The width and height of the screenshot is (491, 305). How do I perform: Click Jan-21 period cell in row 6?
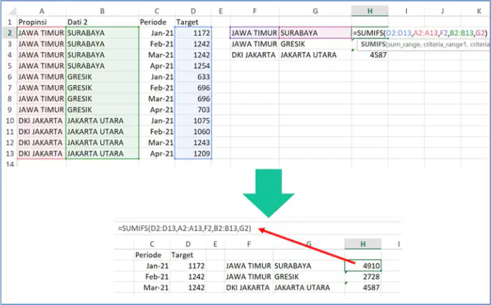coord(157,77)
